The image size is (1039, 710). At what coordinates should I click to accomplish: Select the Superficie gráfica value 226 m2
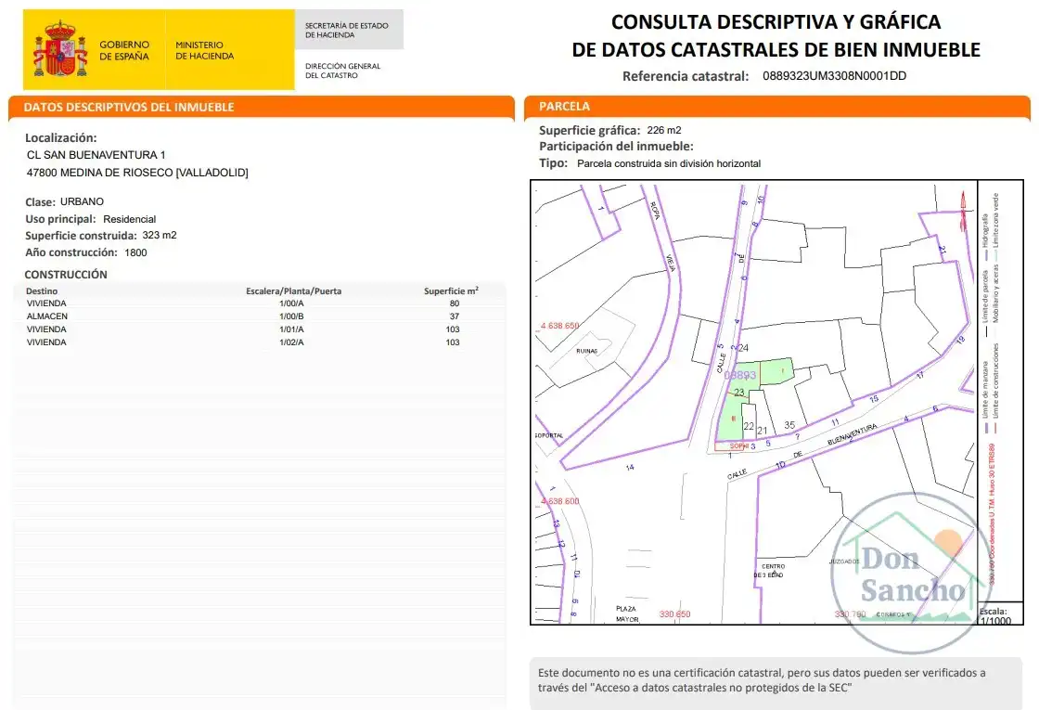664,131
